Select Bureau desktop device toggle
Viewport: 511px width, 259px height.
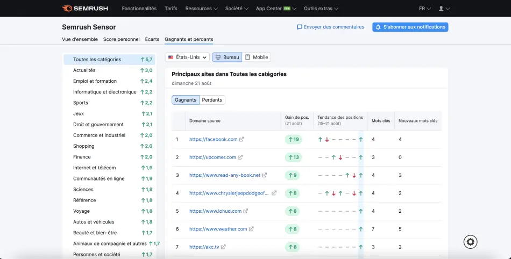coord(227,57)
